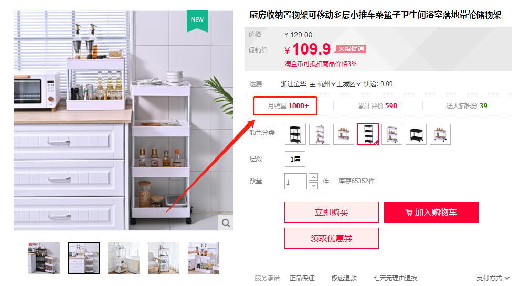Expand the 支付方式 payment options
Screen dimensions: 520x286
493,278
